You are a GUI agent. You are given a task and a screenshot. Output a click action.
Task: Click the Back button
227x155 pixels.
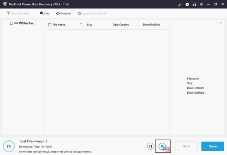pyautogui.click(x=186, y=146)
